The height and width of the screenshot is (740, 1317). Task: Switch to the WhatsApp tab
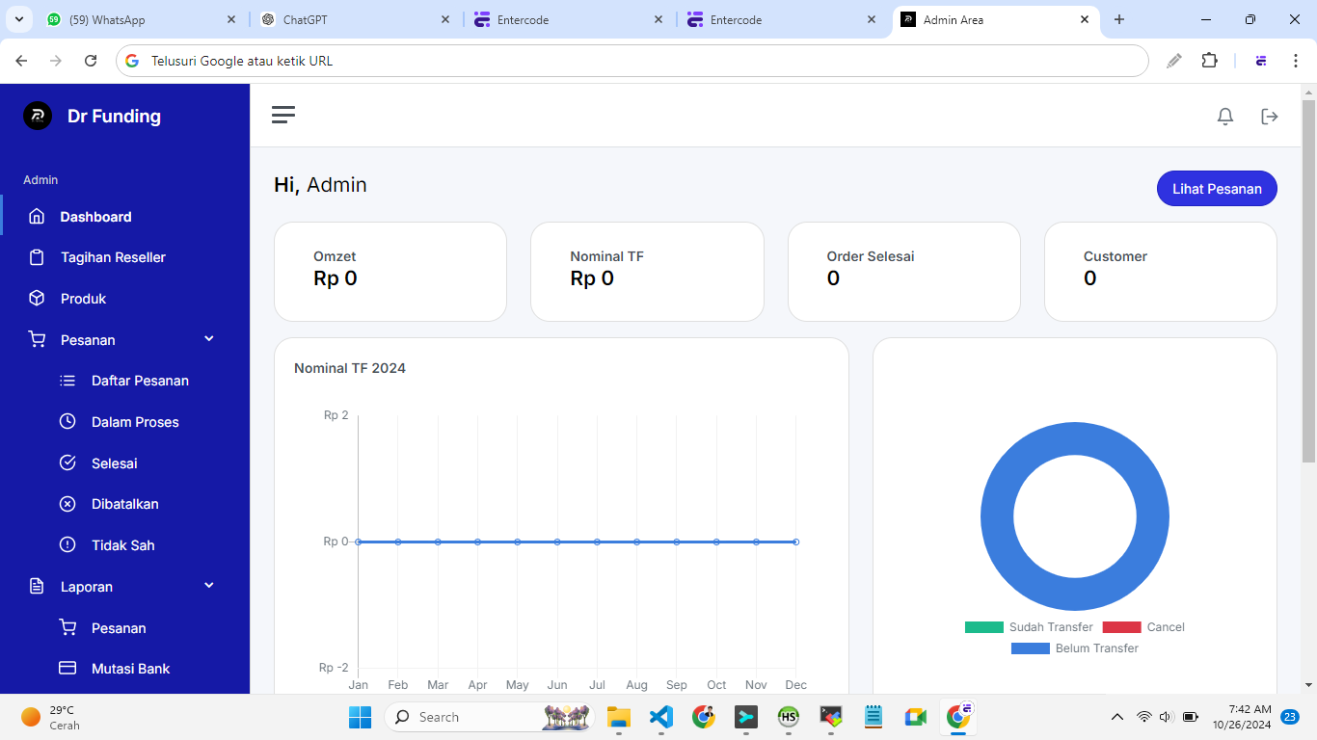142,19
